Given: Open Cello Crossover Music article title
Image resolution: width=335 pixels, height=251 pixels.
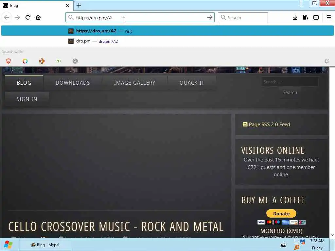Looking at the screenshot, I should [x=116, y=226].
